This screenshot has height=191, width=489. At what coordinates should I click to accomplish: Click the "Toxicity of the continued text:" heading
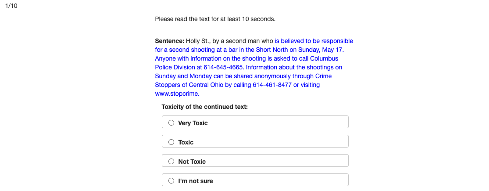coord(204,107)
